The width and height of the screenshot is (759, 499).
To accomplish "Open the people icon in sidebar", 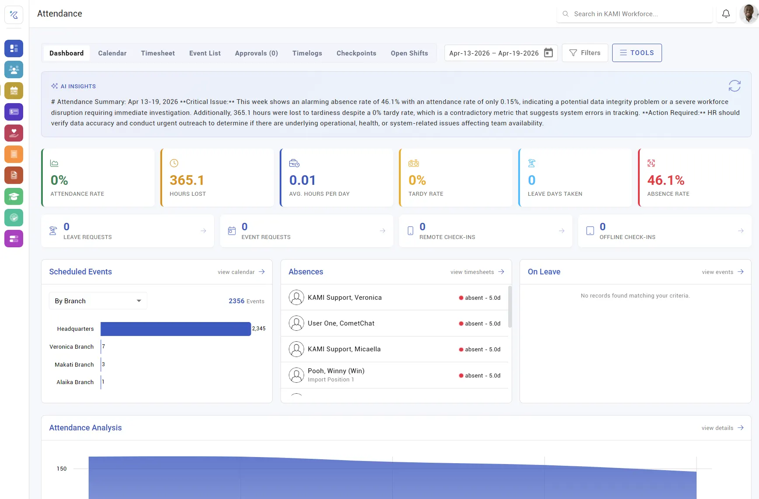I will 14,69.
